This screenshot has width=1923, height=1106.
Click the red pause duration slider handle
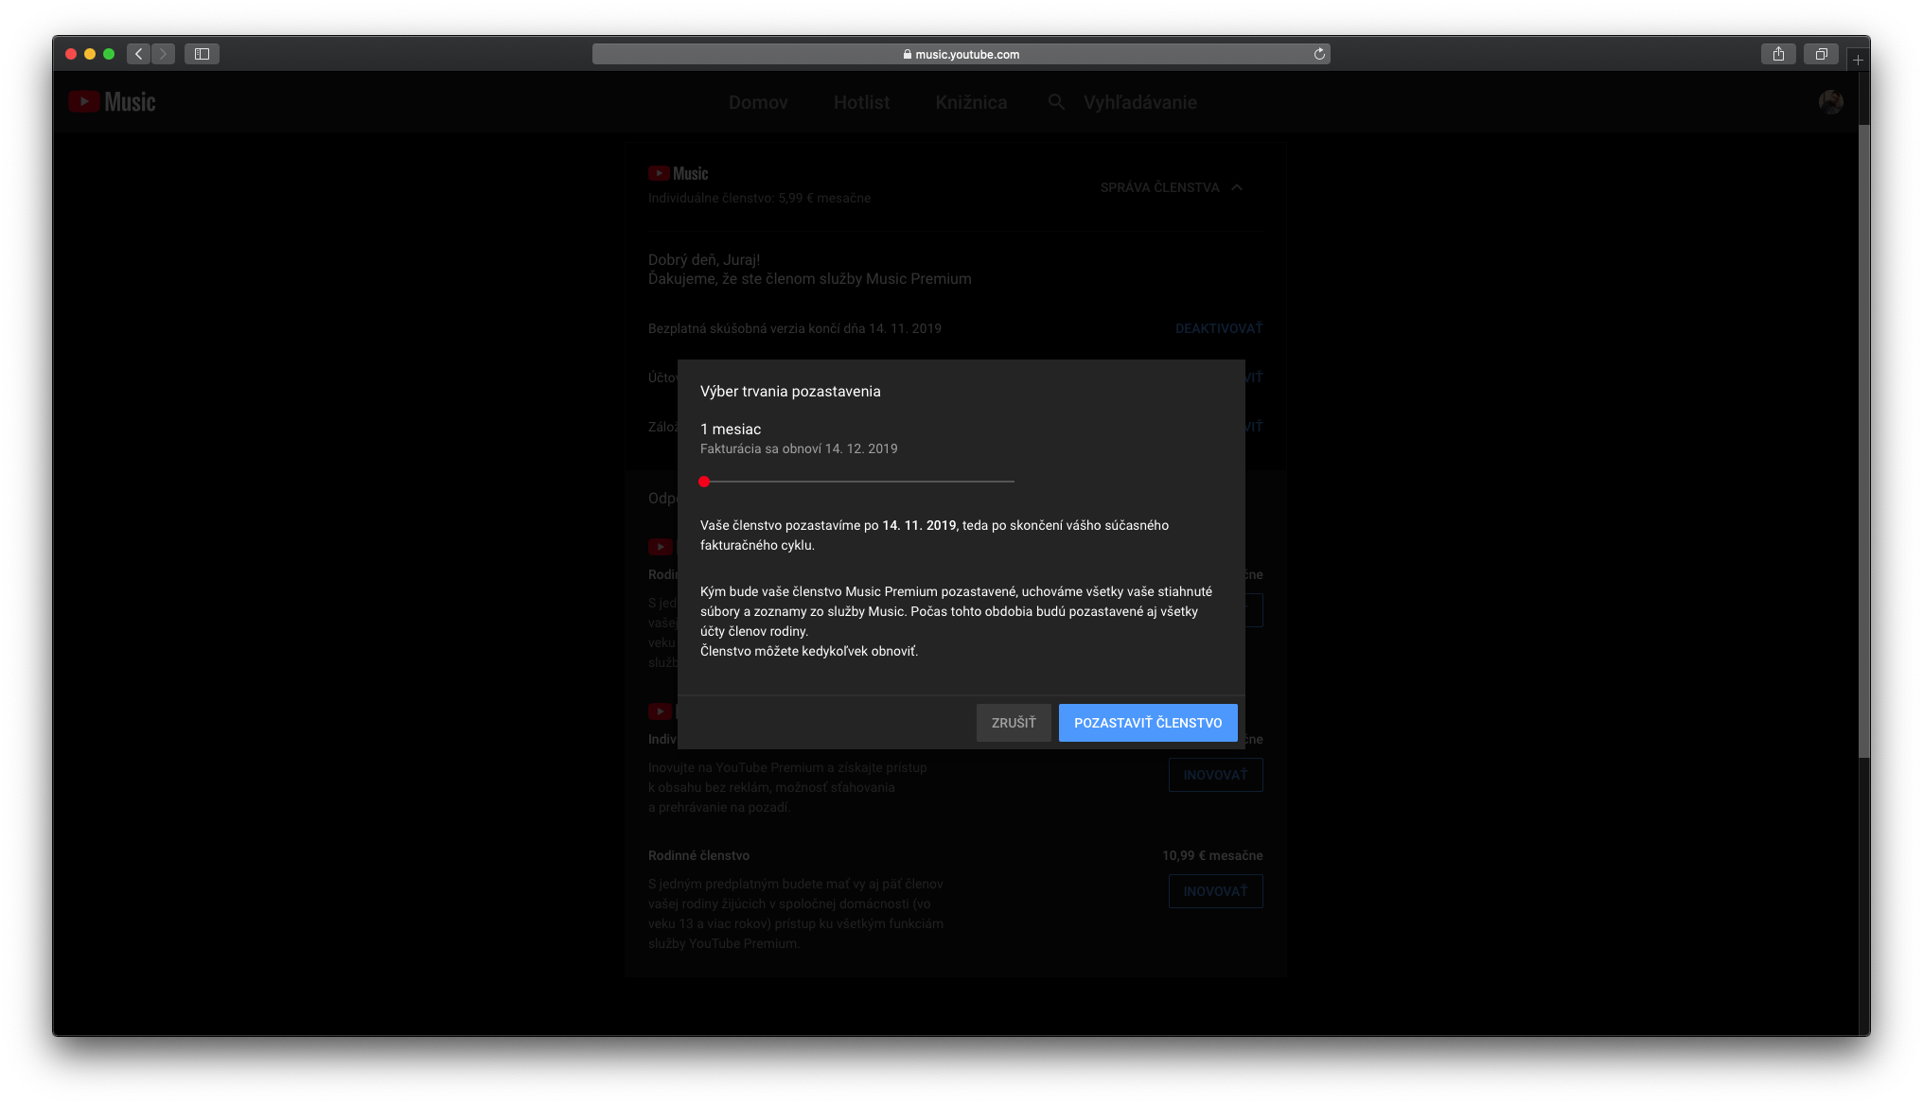(704, 482)
